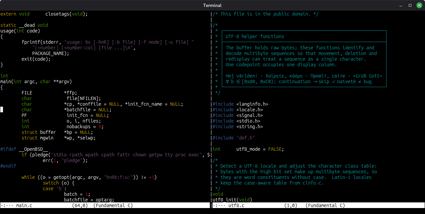This screenshot has width=425, height=214.
Task: Click the white cursor block at line start
Action: point(2,110)
